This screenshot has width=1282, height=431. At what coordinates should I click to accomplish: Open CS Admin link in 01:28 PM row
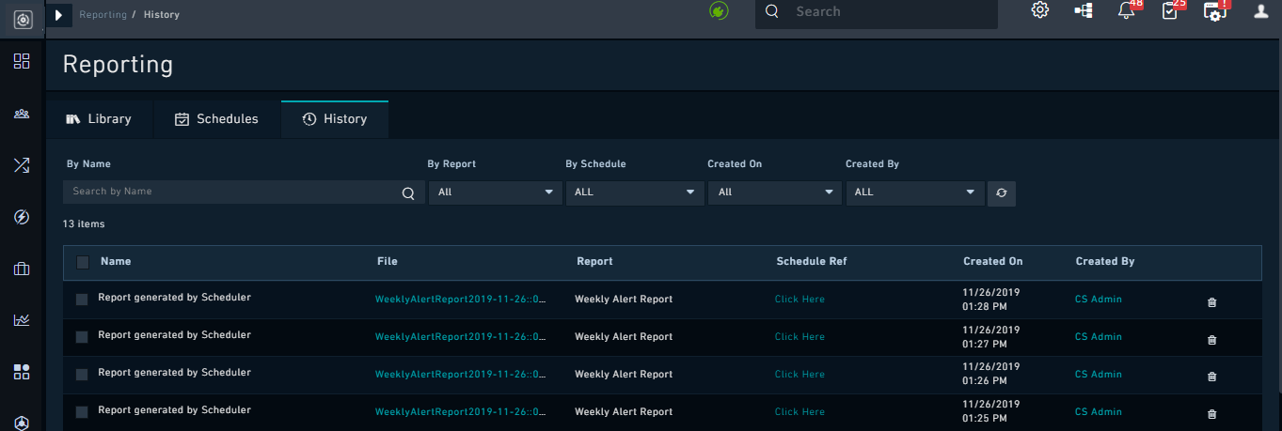click(x=1099, y=300)
